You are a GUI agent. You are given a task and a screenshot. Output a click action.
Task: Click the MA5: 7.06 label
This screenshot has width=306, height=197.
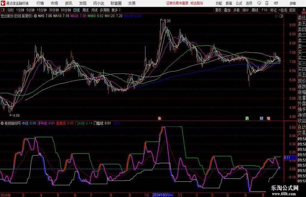click(x=45, y=16)
